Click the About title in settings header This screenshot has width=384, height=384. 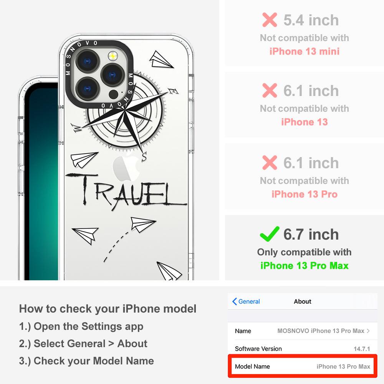point(303,301)
